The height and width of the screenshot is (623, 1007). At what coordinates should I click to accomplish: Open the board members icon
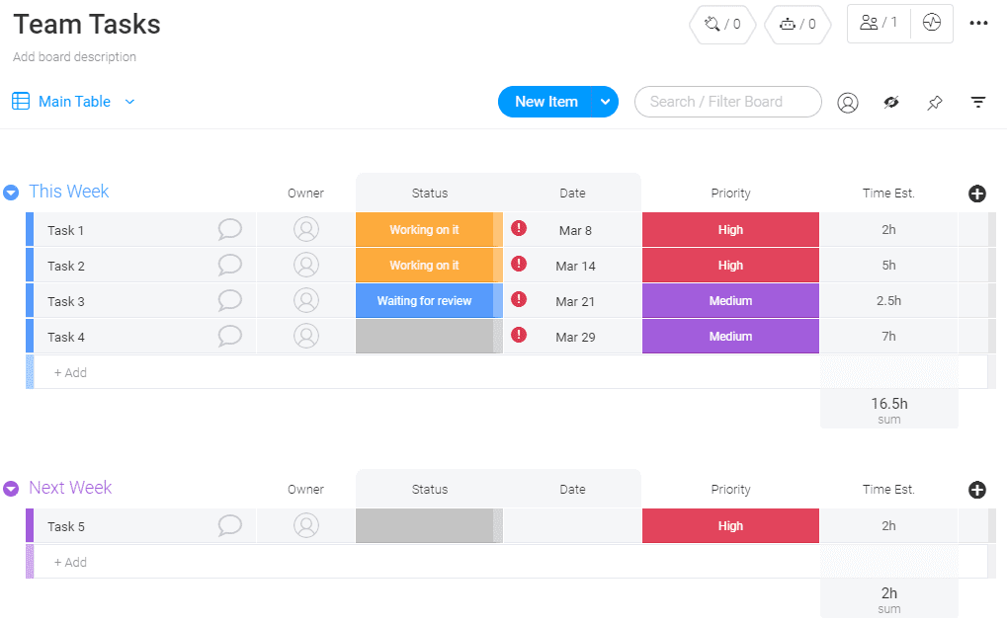tap(878, 23)
